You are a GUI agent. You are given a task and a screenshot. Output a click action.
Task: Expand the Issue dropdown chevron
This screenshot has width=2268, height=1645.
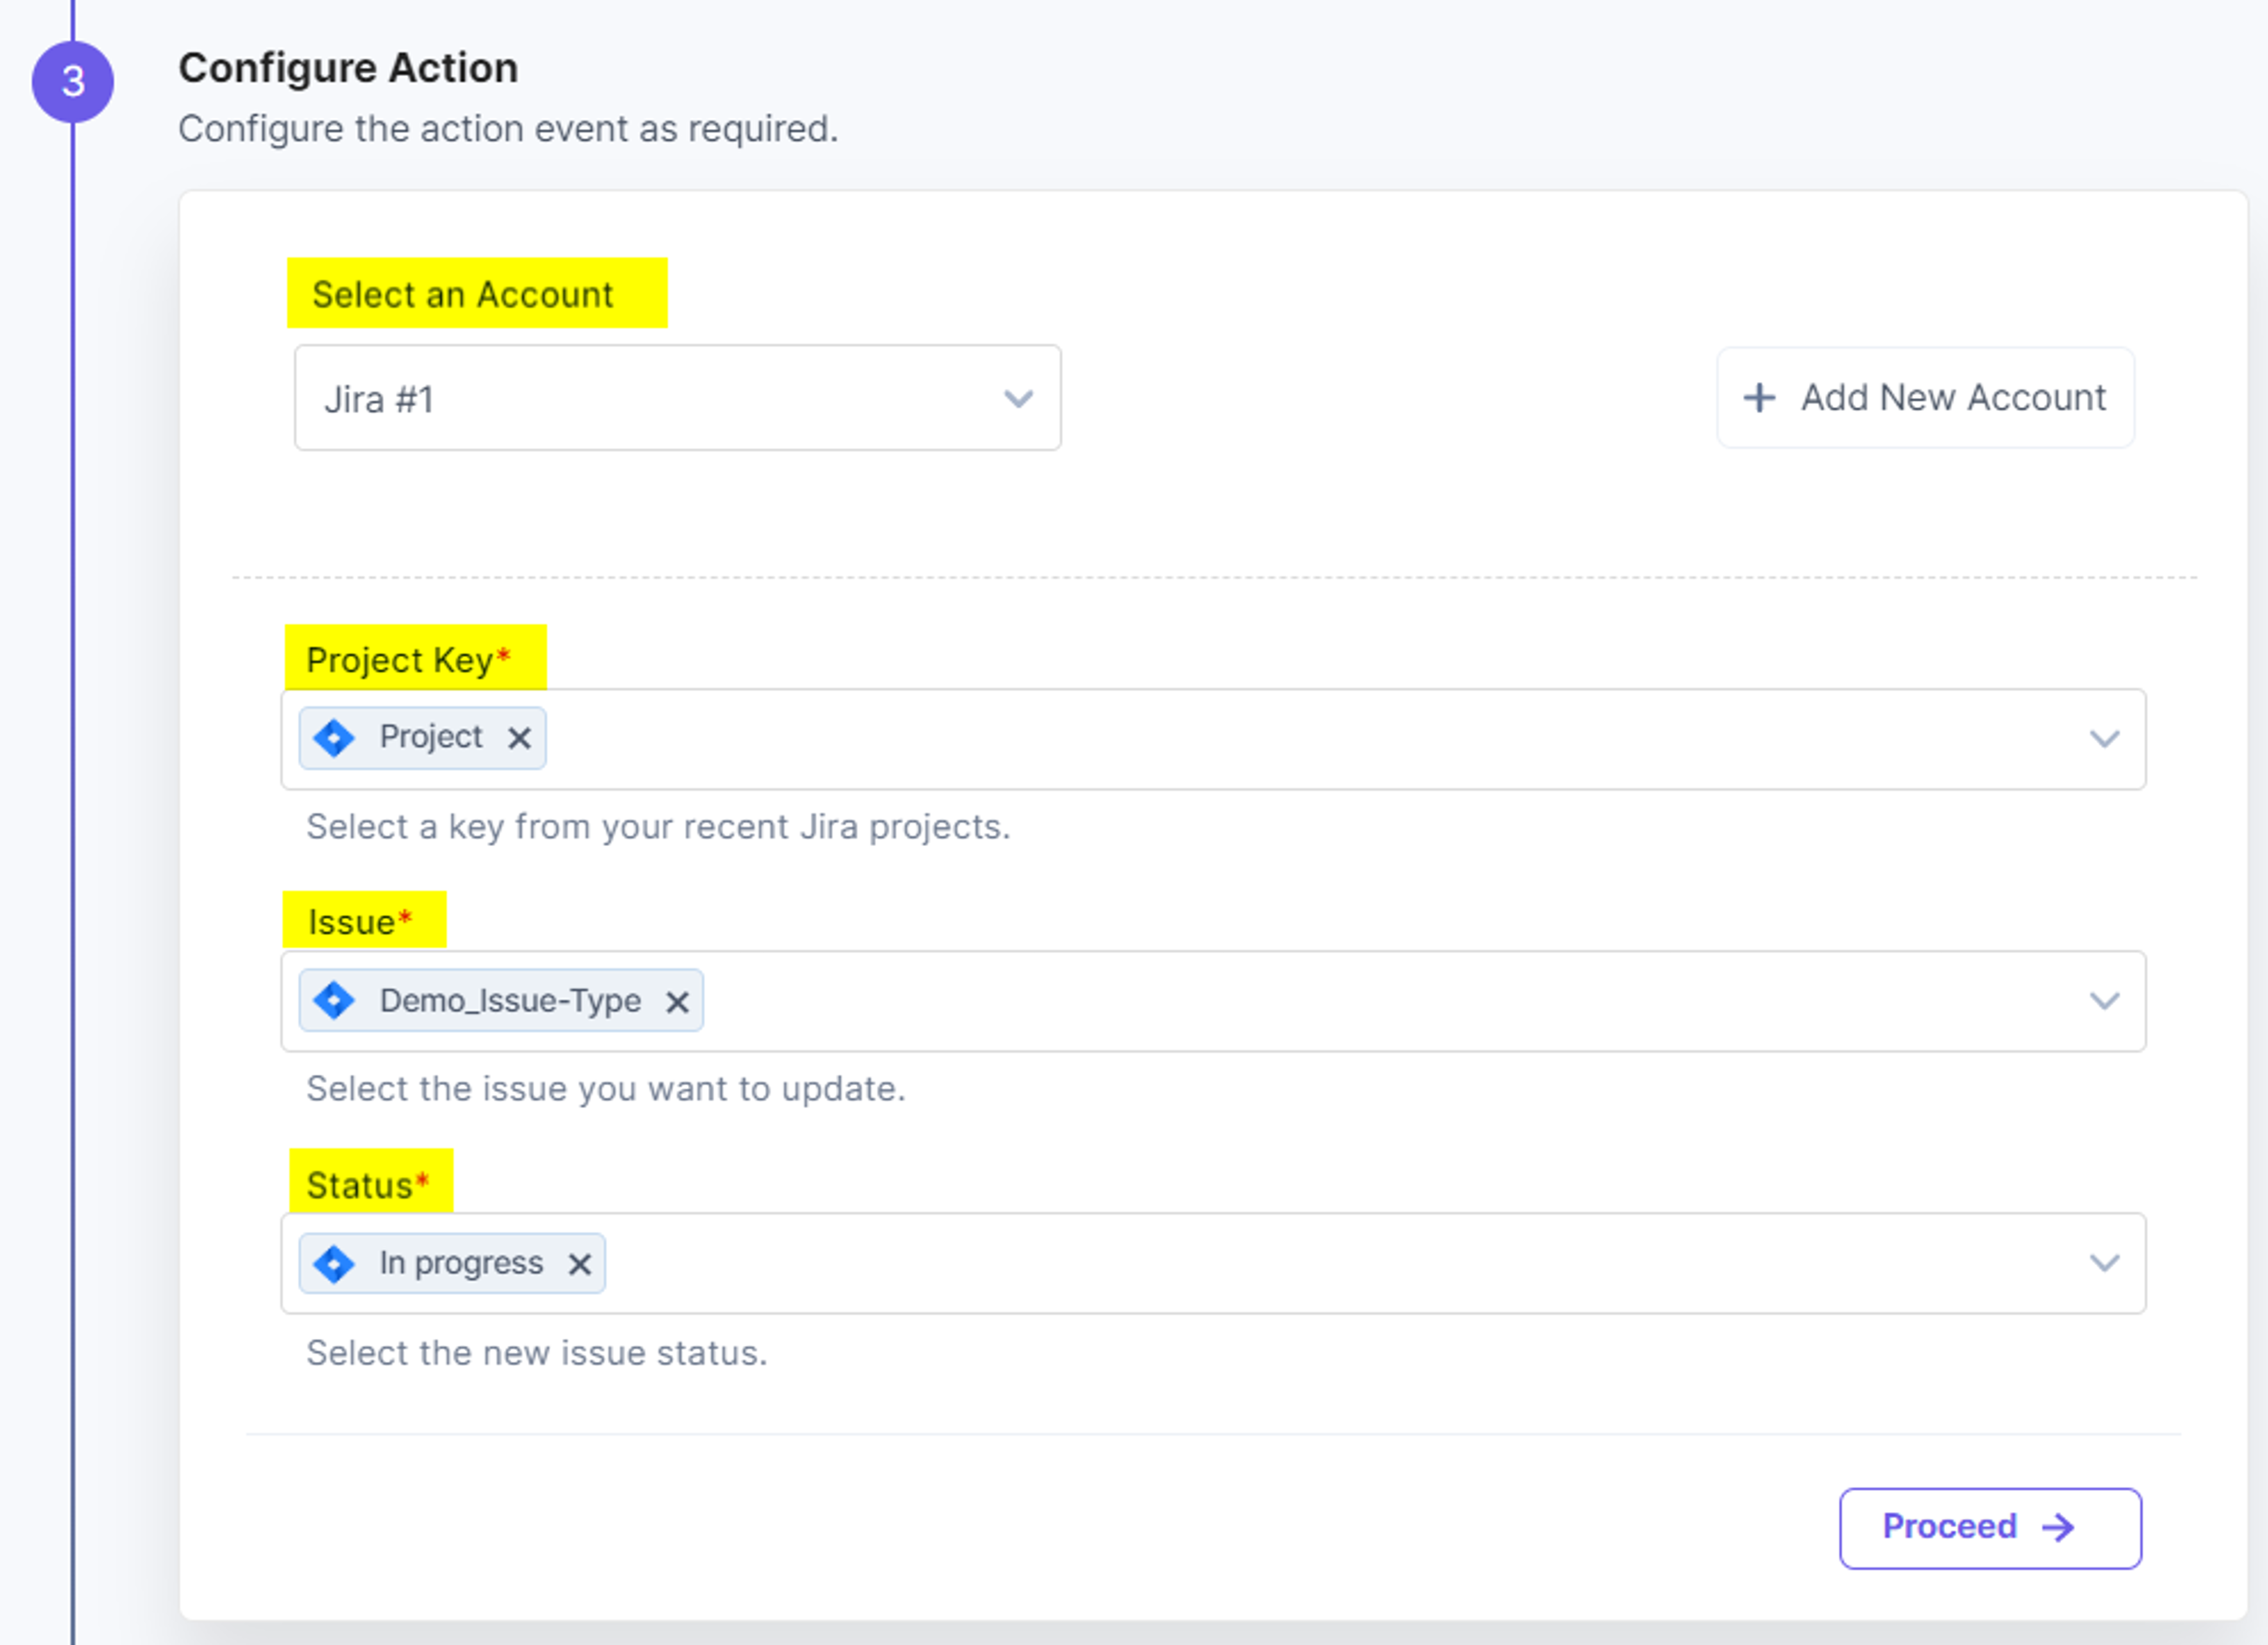click(2104, 1001)
